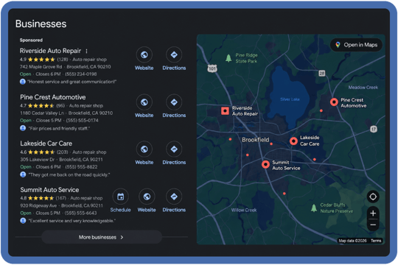398x265 pixels.
Task: Click address 742 Maple Grove Rd
Action: 41,67
